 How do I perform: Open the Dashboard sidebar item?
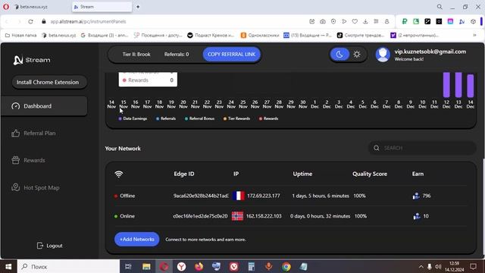point(44,106)
